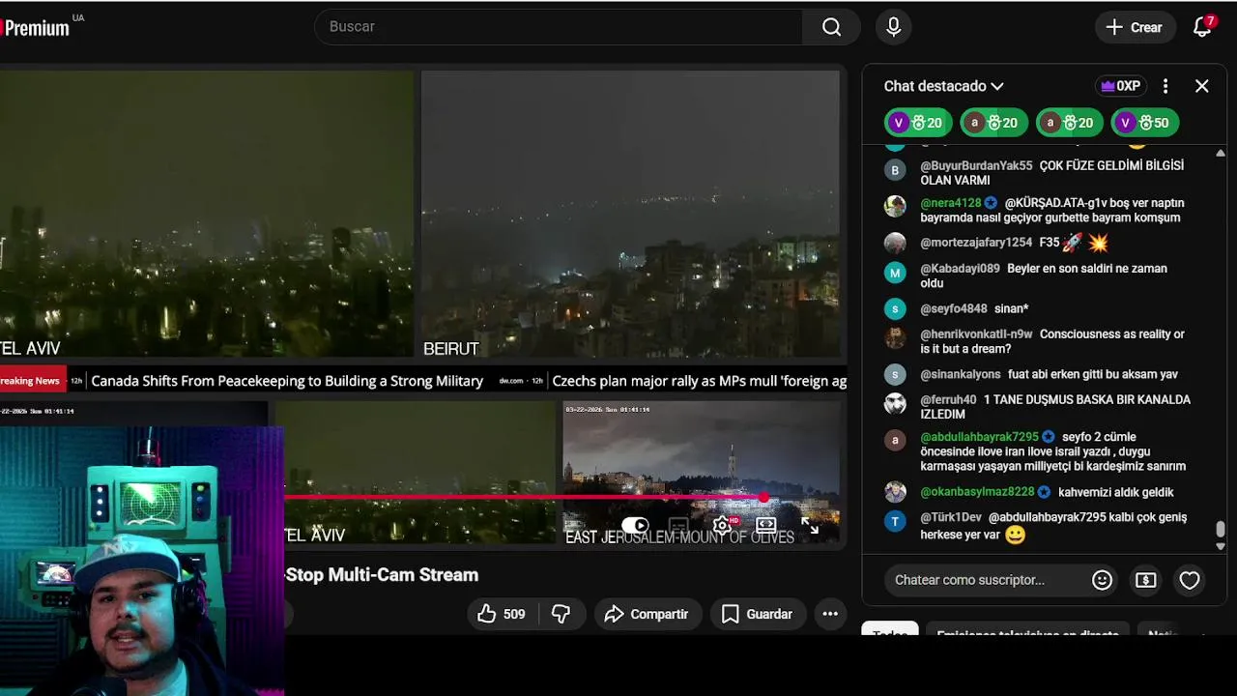Viewport: 1237px width, 696px height.
Task: Click @sinankalyons avatar
Action: pos(895,374)
